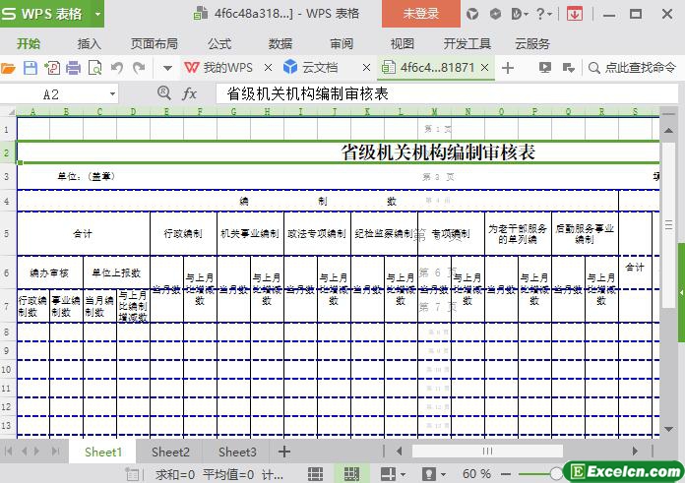This screenshot has height=483, width=685.
Task: Click the zoom magnifier icon beside fx
Action: [165, 93]
